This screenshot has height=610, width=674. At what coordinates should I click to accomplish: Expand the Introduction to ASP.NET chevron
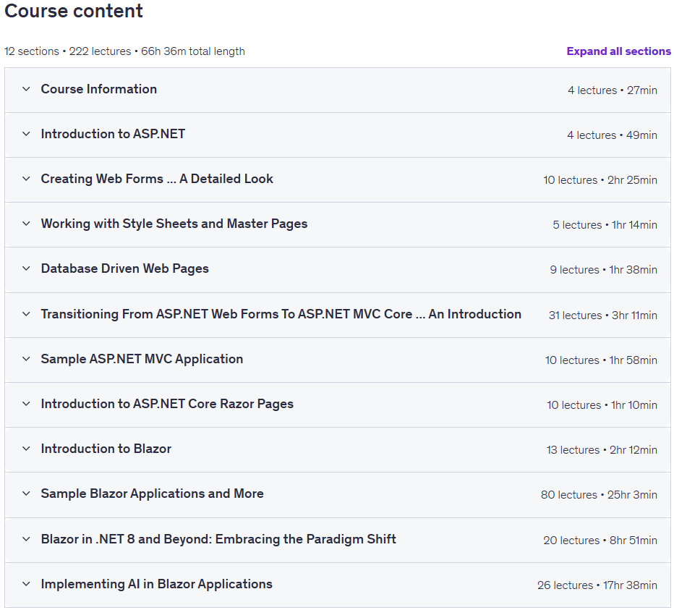click(x=26, y=134)
